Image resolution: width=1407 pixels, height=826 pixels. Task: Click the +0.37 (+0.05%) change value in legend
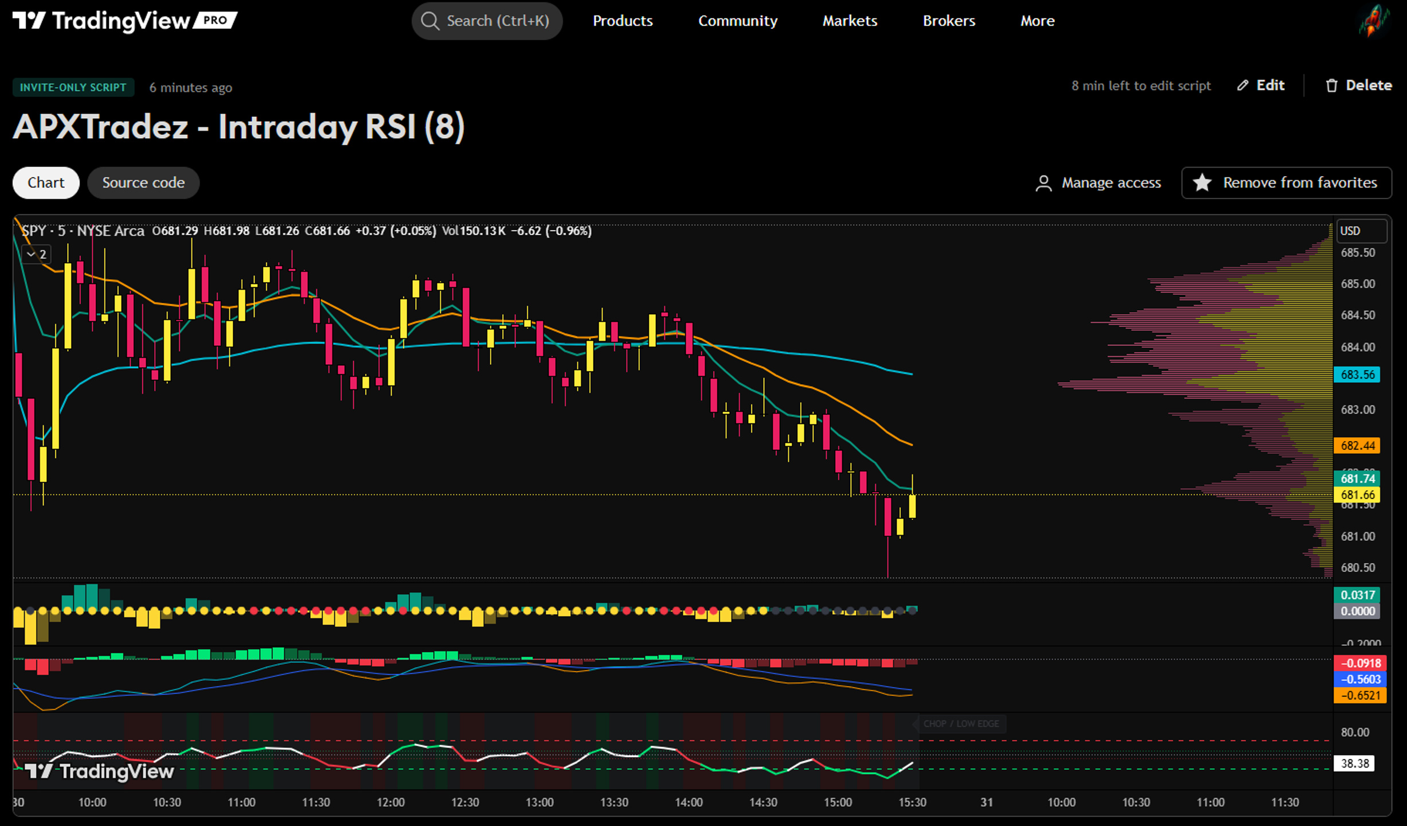[396, 231]
